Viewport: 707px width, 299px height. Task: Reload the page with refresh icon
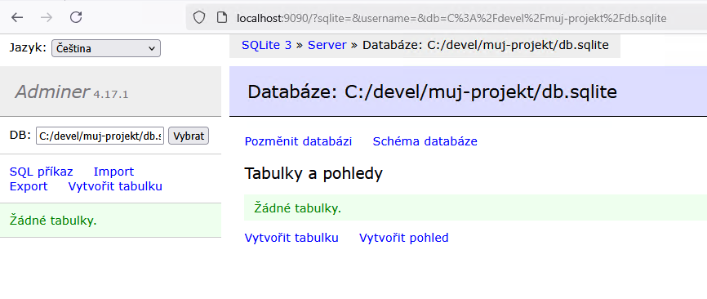[76, 18]
